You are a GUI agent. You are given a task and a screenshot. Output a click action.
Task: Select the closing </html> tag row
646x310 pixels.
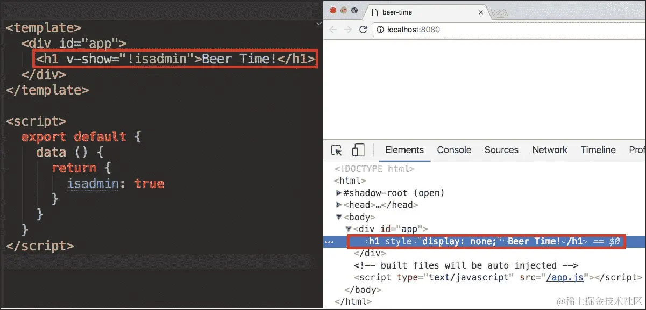pyautogui.click(x=353, y=301)
